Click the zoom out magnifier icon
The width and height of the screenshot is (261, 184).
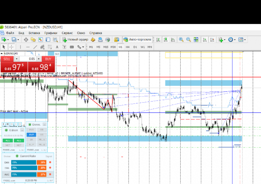pos(188,40)
